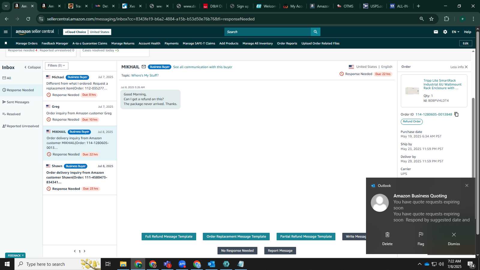Flag the Outlook notification email

pos(421,238)
